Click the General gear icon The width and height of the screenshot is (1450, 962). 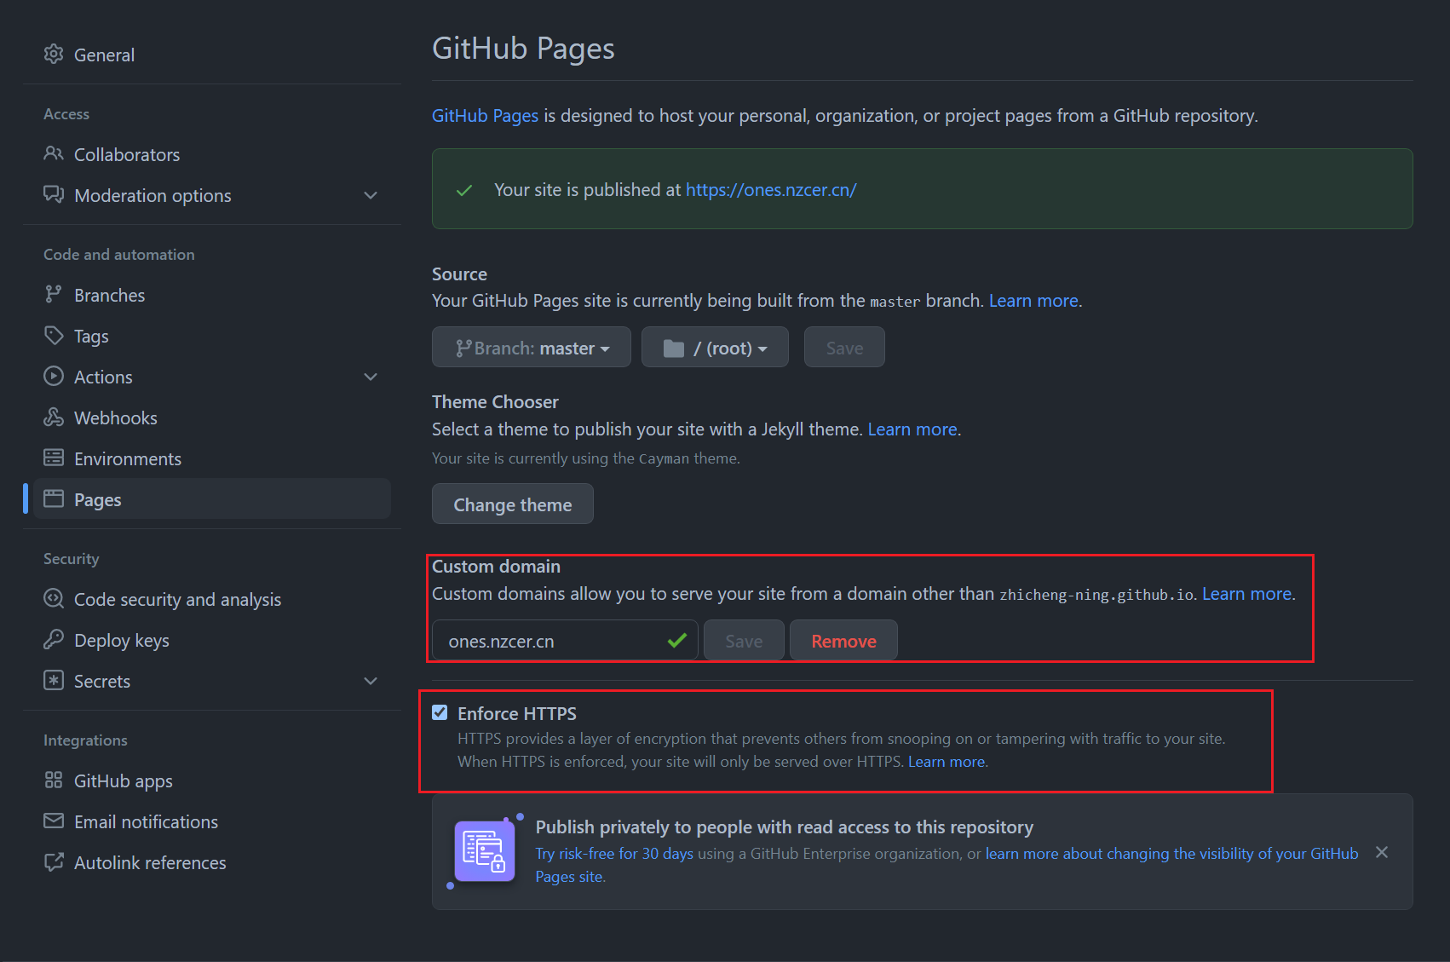54,55
